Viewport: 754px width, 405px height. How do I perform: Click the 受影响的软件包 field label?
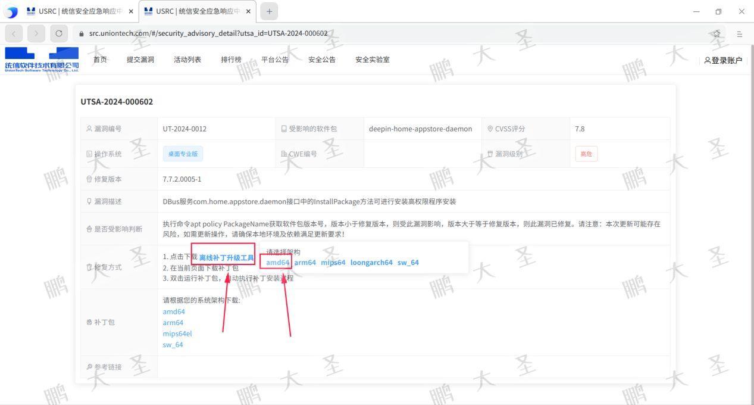(309, 129)
